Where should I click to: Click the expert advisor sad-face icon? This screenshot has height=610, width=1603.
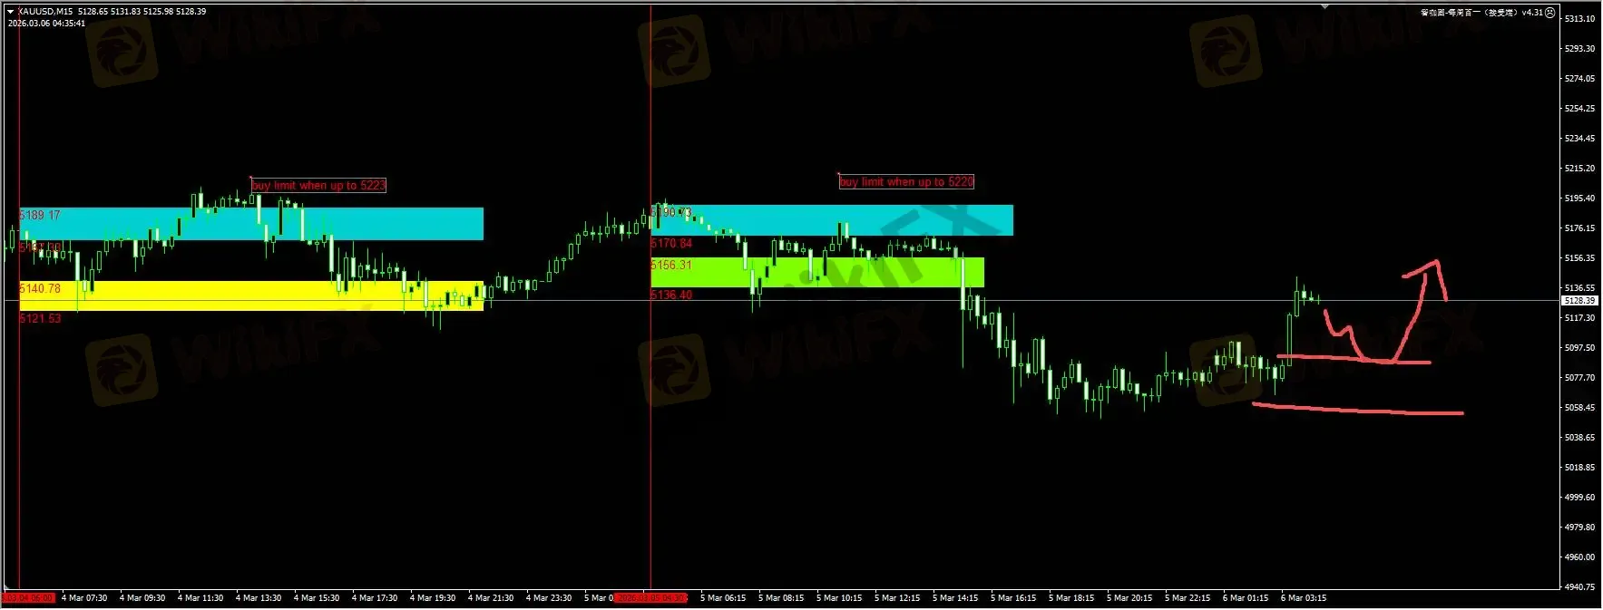click(x=1549, y=13)
